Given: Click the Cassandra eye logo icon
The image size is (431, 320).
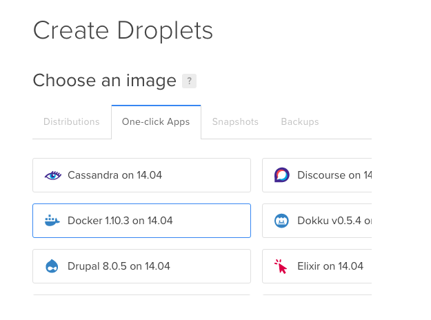Looking at the screenshot, I should pyautogui.click(x=53, y=175).
